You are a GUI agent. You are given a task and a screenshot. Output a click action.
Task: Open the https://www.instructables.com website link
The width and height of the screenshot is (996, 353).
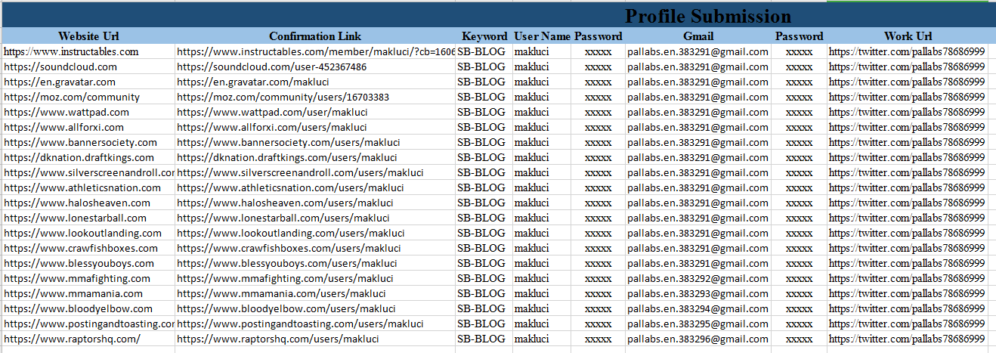coord(71,51)
